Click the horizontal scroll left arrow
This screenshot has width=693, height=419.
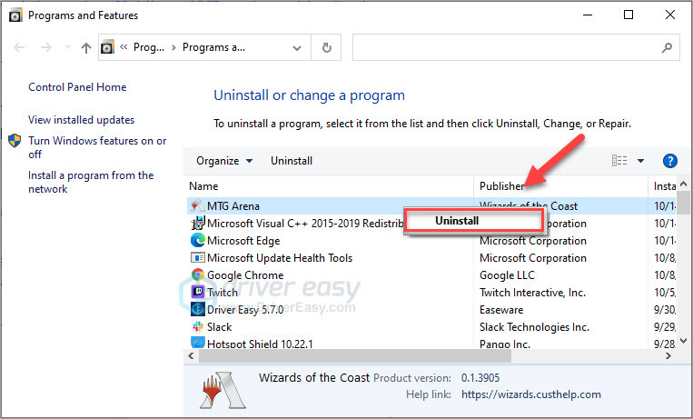191,355
